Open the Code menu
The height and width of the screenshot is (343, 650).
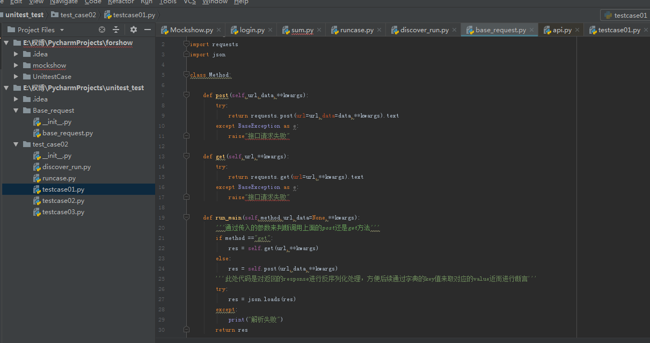coord(93,2)
